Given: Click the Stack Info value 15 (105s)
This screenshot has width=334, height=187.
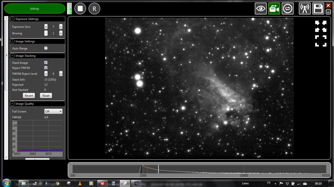Looking at the screenshot, I should pos(50,80).
